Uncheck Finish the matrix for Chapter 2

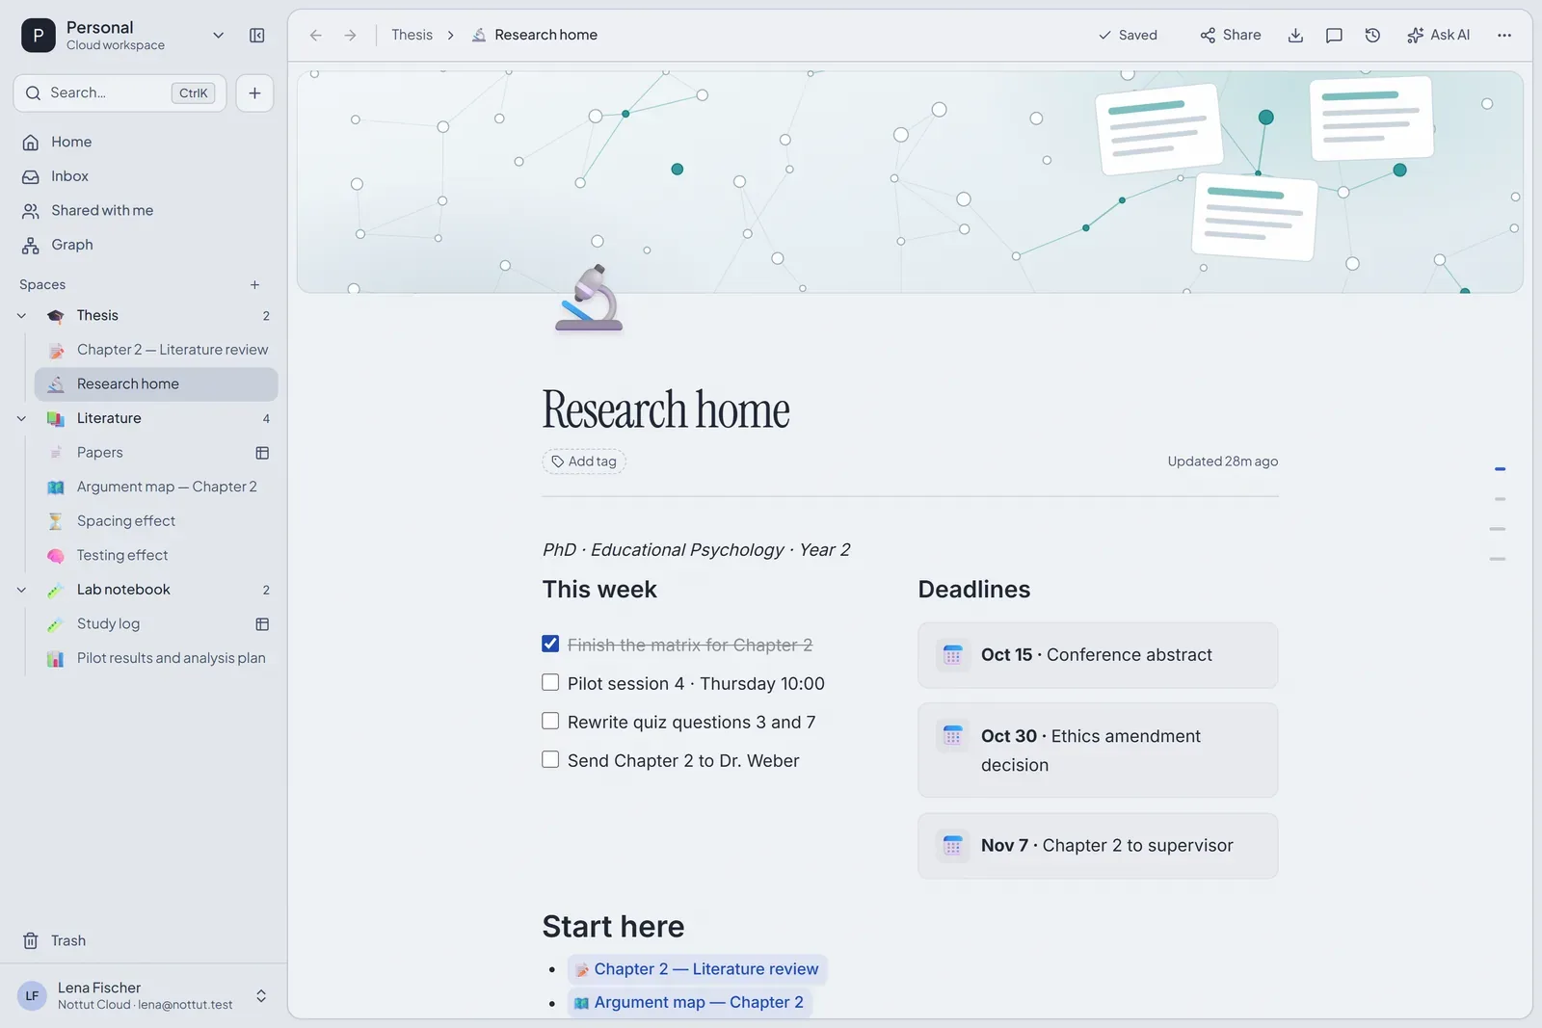[x=550, y=645]
